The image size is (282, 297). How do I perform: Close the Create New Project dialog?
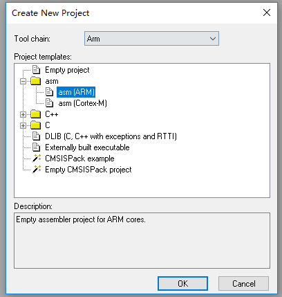(267, 12)
